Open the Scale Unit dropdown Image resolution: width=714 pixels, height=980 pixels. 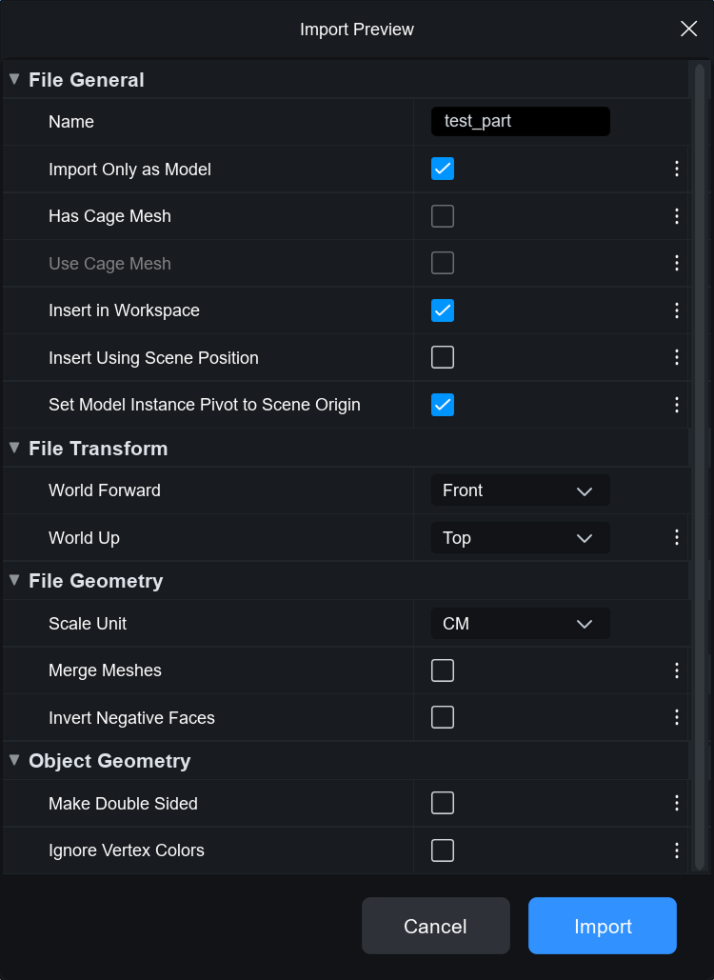[x=520, y=624]
